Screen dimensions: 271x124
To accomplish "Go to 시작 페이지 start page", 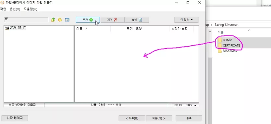I will (15, 118).
